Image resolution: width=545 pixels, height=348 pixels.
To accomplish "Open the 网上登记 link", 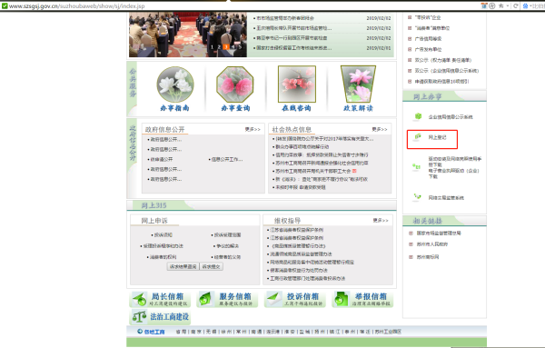I will pyautogui.click(x=437, y=137).
